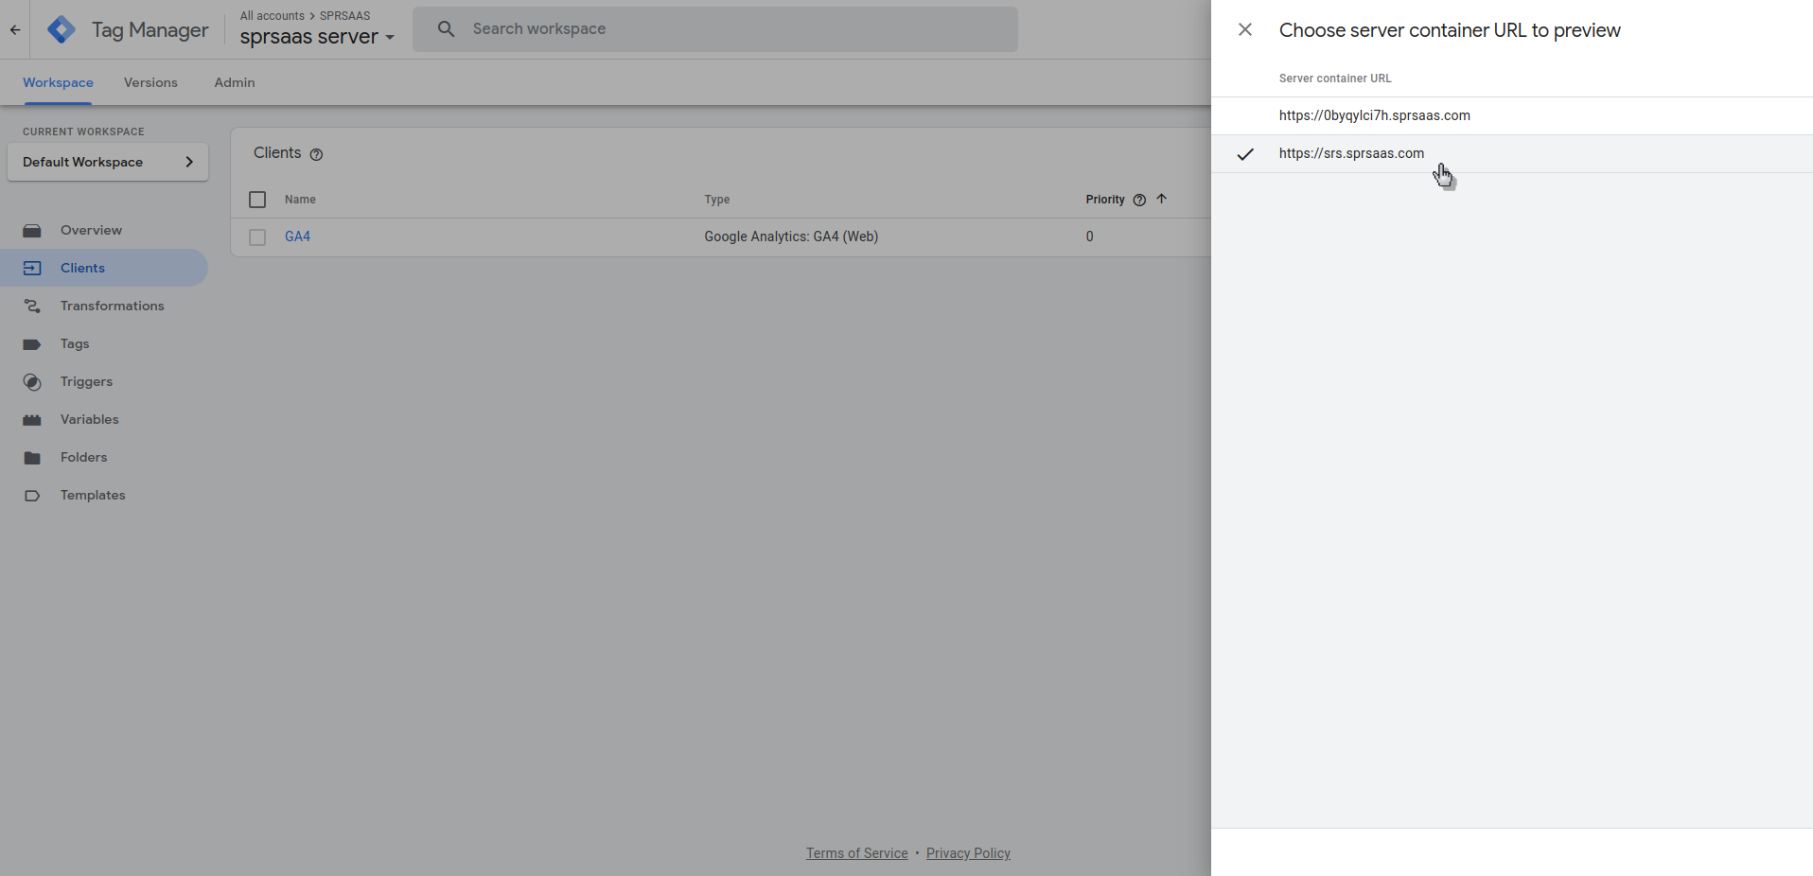
Task: Select the Variables icon in the sidebar
Action: coord(32,419)
